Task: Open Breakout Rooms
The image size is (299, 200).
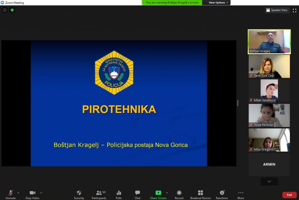Action: point(200,195)
